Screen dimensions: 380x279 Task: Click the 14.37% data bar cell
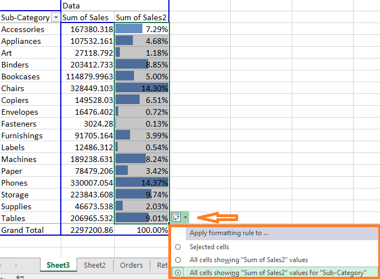(142, 183)
